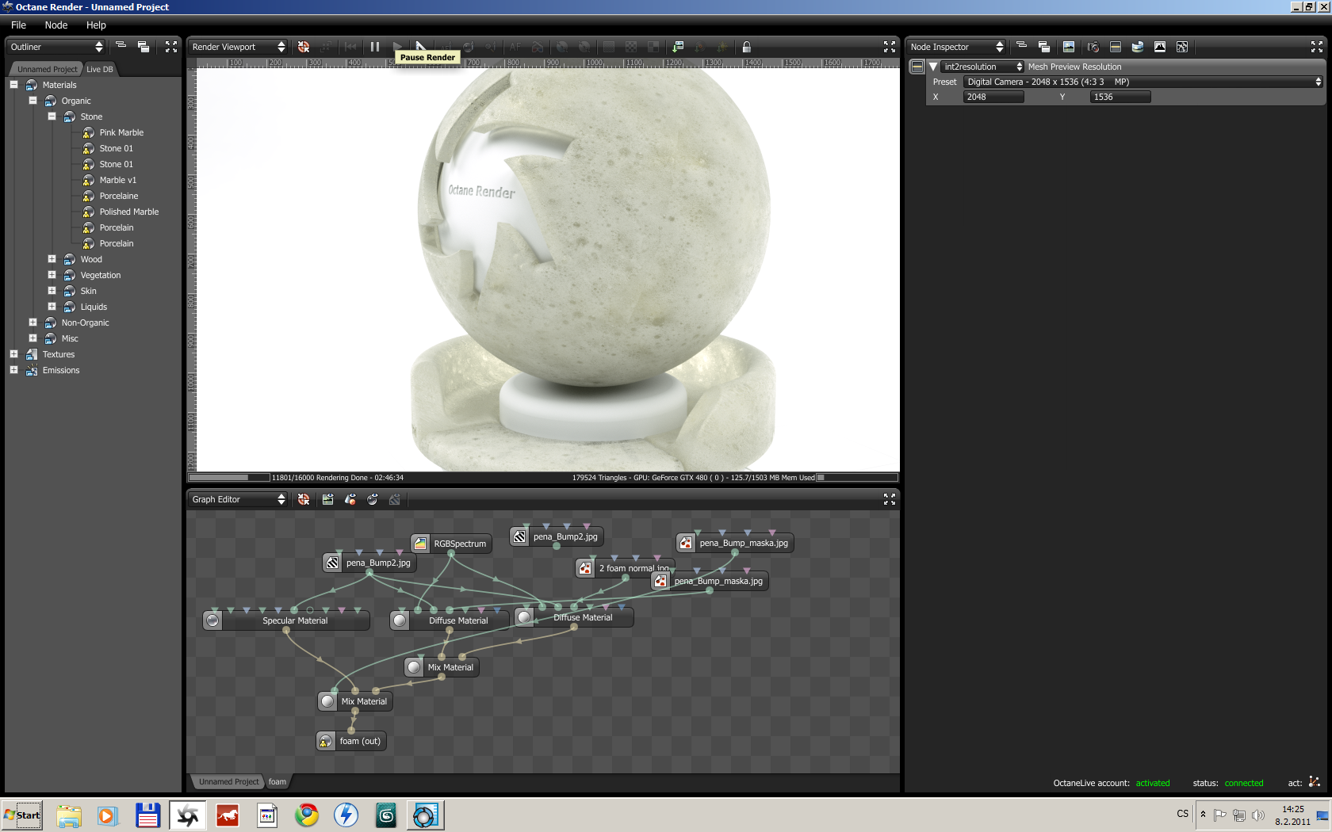Maximize the Graph Editor panel
1332x832 pixels.
pyautogui.click(x=890, y=499)
